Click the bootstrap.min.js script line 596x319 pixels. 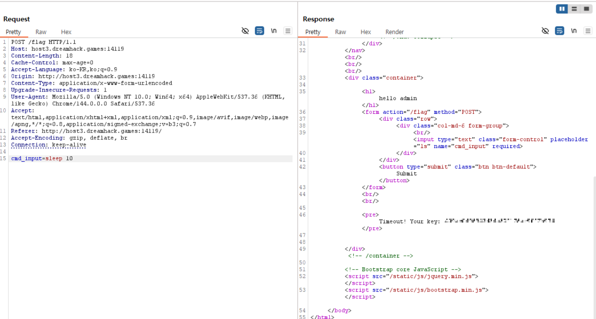(417, 290)
